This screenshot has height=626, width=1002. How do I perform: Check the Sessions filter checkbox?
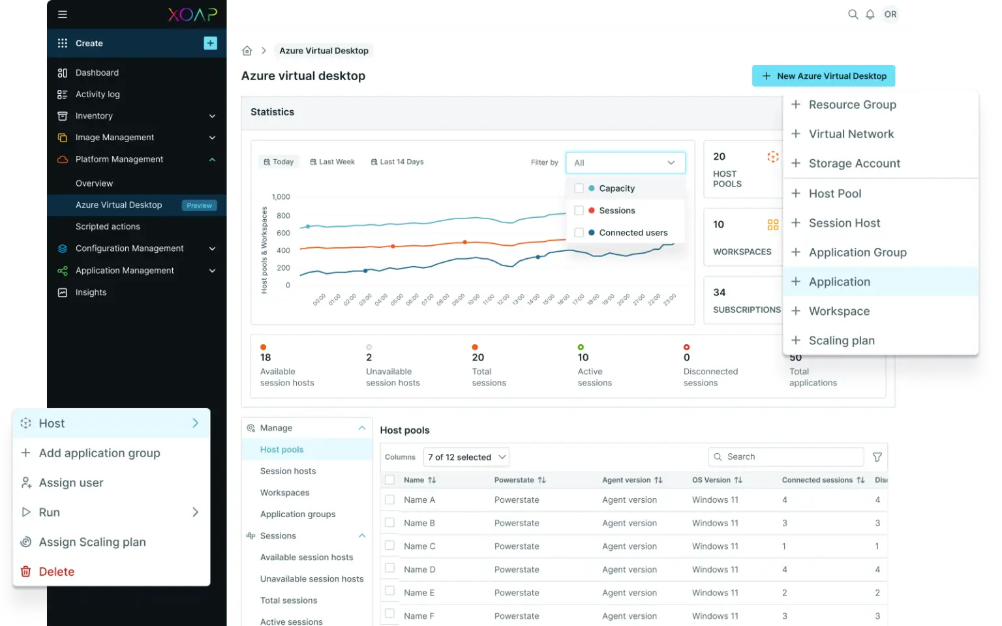(x=579, y=211)
